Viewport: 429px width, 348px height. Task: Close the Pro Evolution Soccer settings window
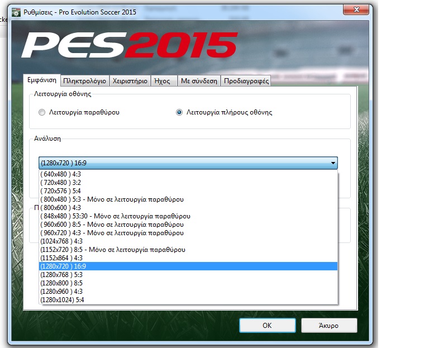click(x=356, y=10)
